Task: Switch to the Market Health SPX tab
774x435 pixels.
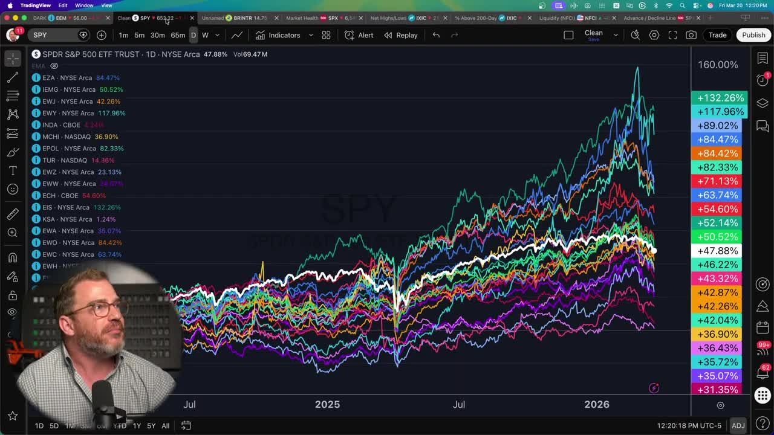Action: (322, 18)
